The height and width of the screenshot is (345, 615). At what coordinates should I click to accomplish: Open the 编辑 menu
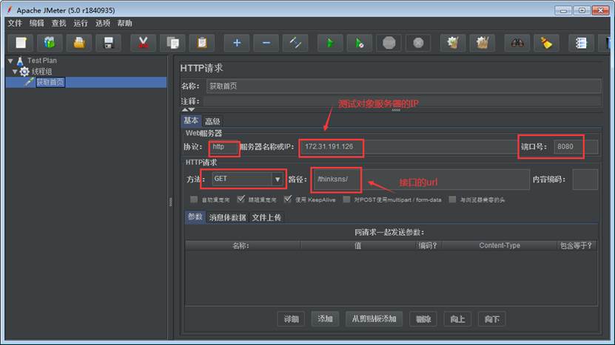37,23
